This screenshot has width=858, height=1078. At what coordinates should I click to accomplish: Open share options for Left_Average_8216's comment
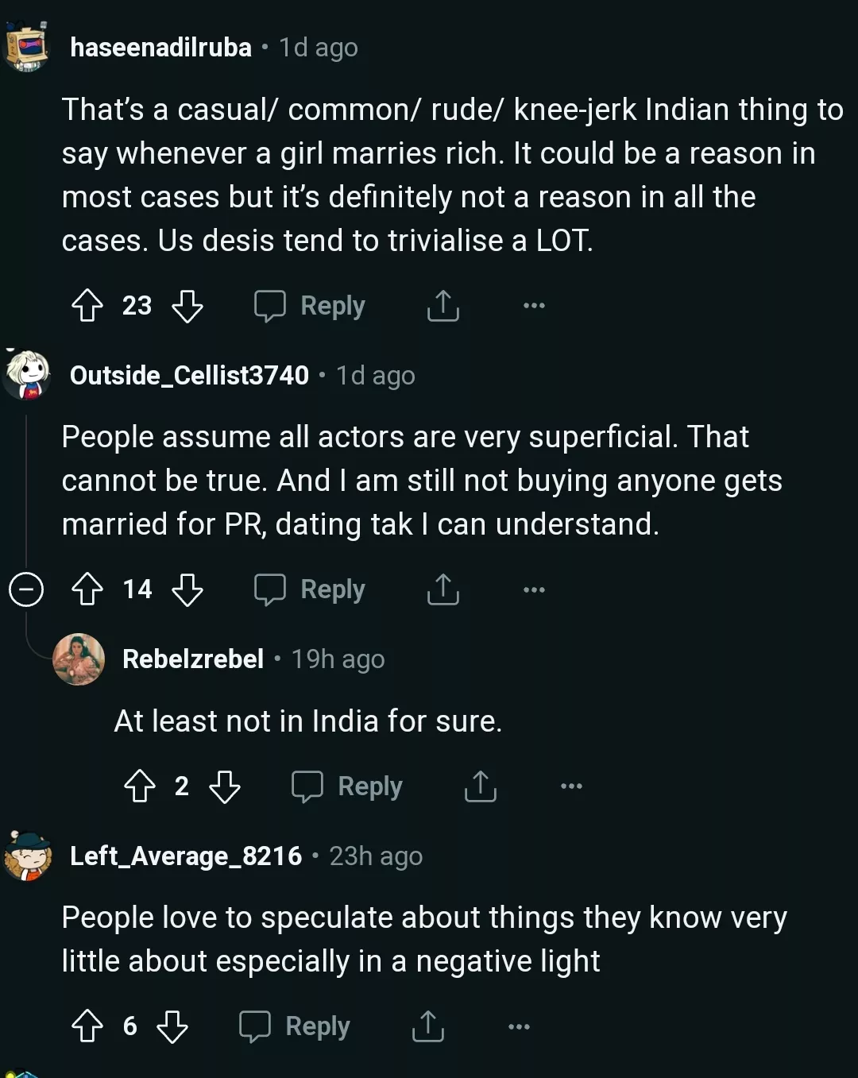[427, 1026]
